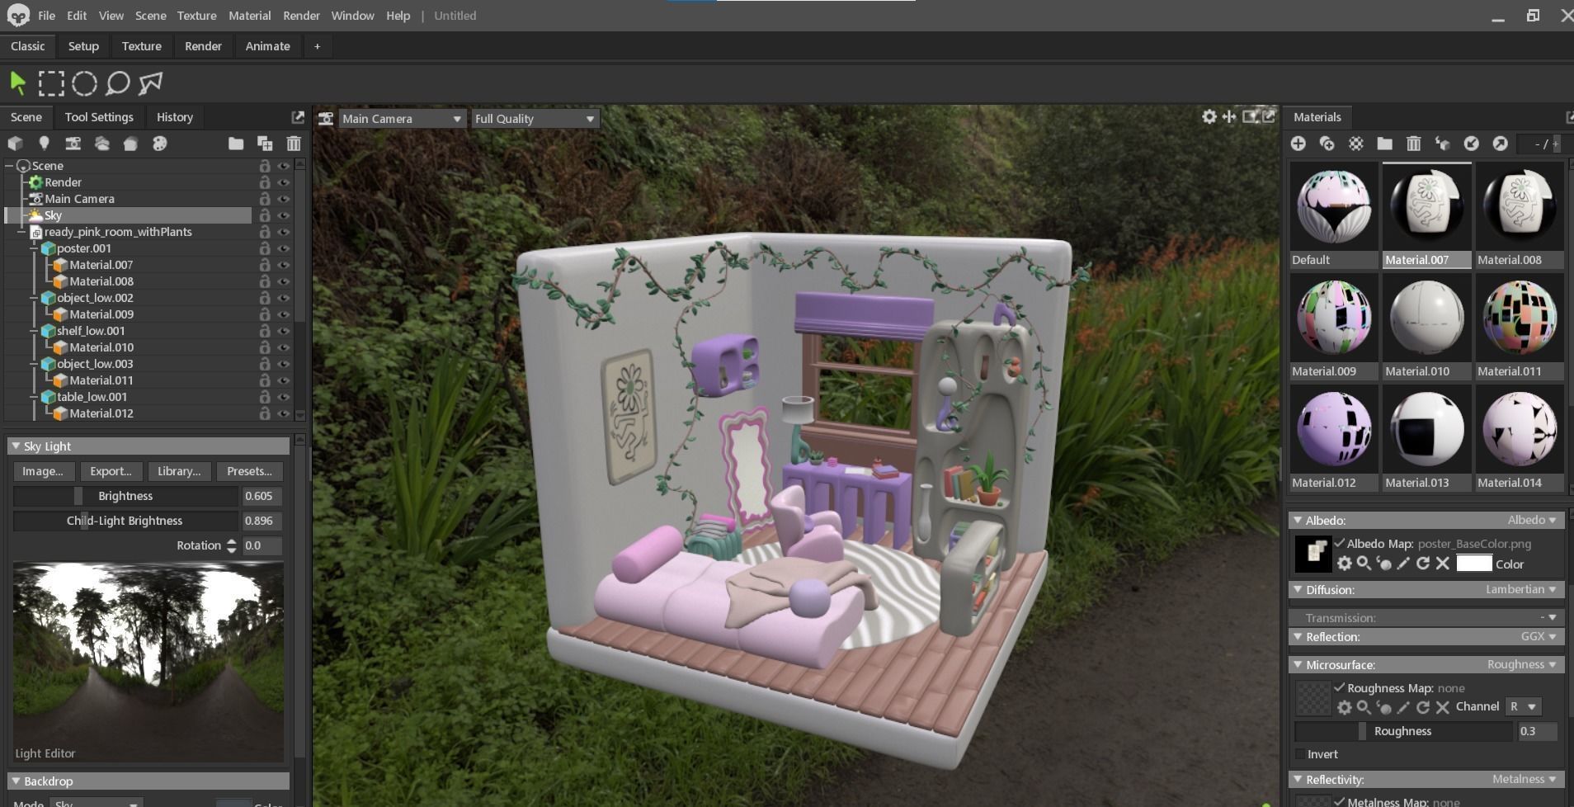Choose the rectangle marquee selection tool

[51, 83]
